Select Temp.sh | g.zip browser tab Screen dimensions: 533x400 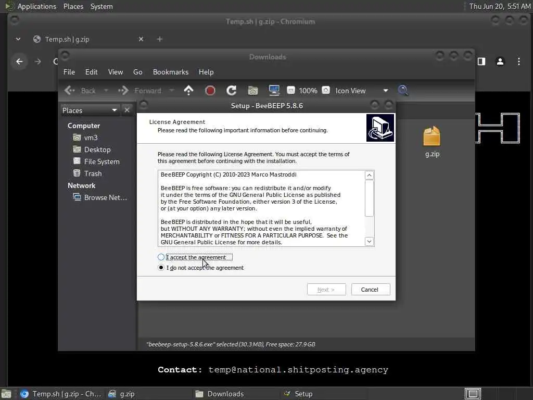point(67,39)
